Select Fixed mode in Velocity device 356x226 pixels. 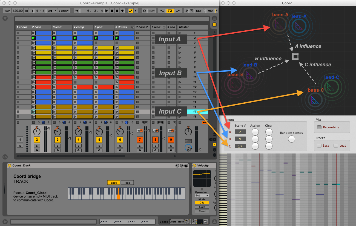(202, 211)
